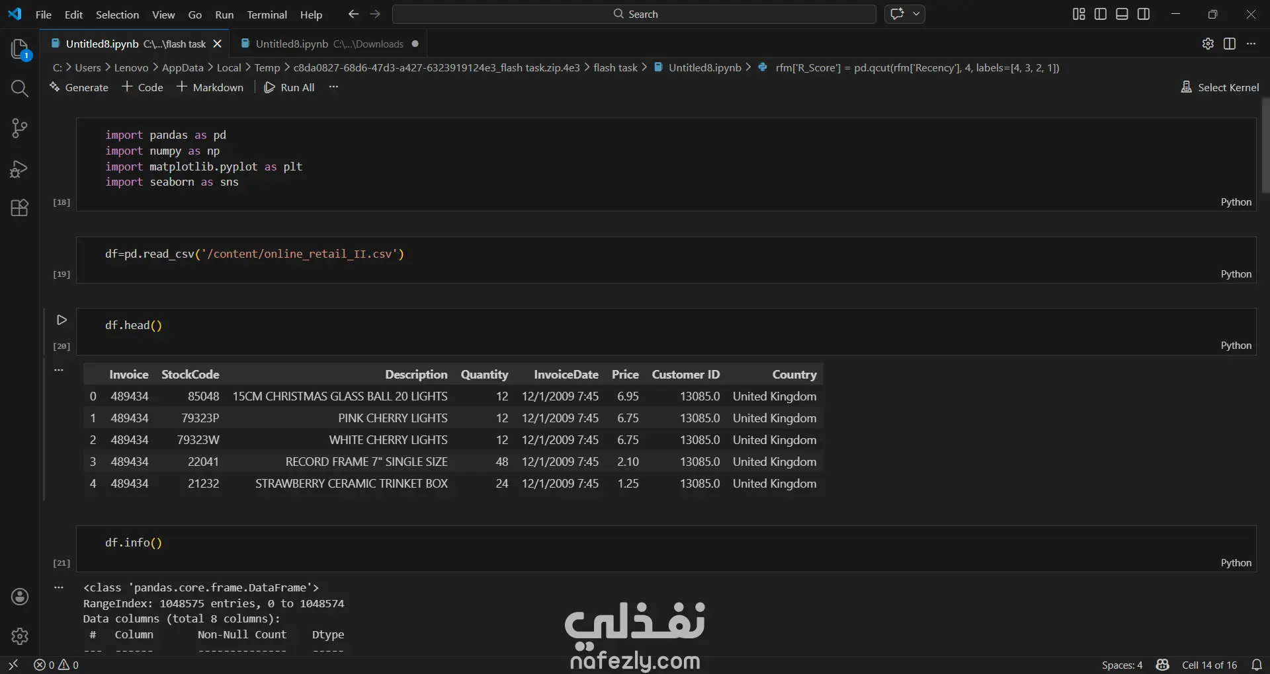Open output actions for df.head() output

(x=59, y=370)
